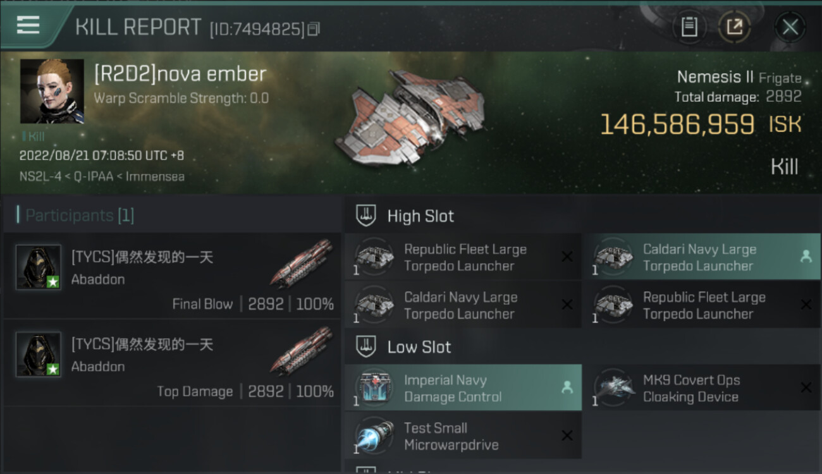
Task: Click MK9 Covert Ops Cloaking Device icon
Action: pos(613,387)
